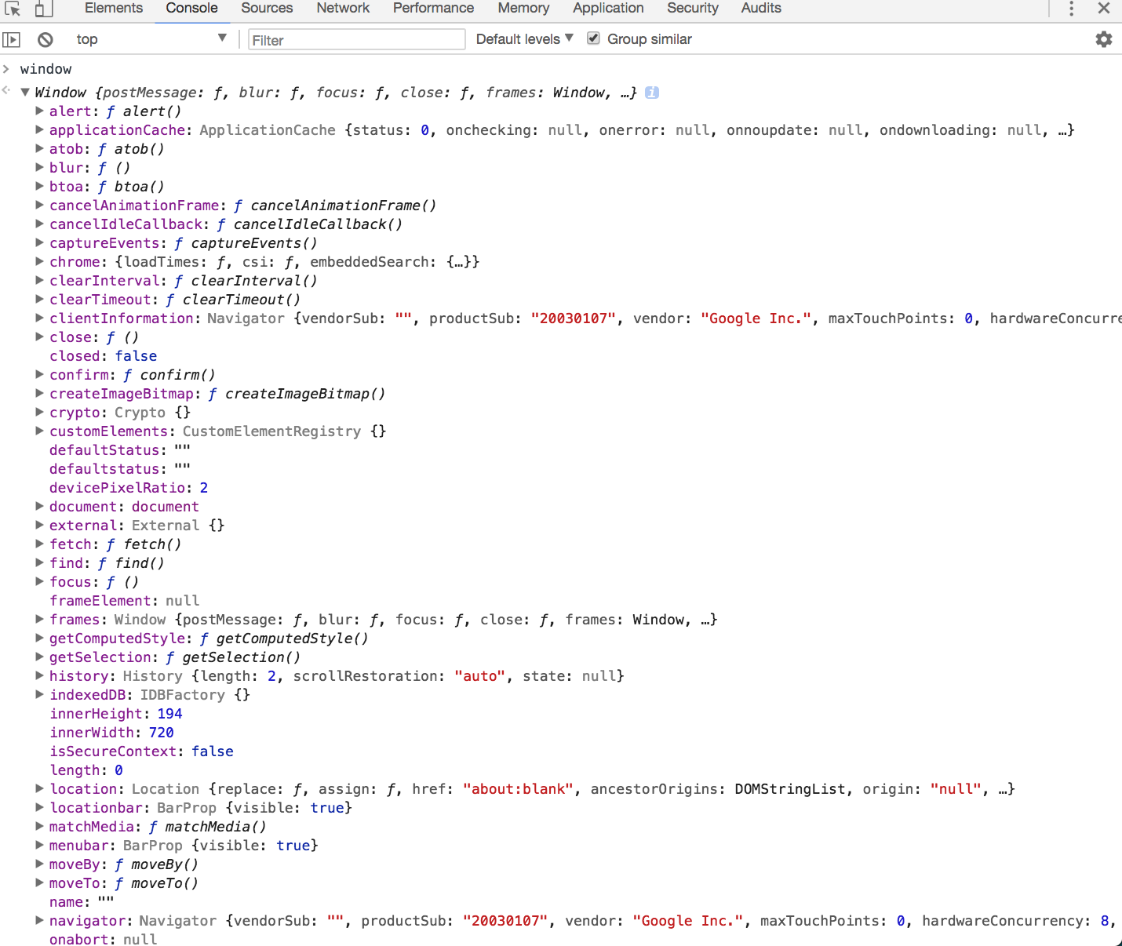
Task: Click the typed window command line
Action: [x=46, y=69]
